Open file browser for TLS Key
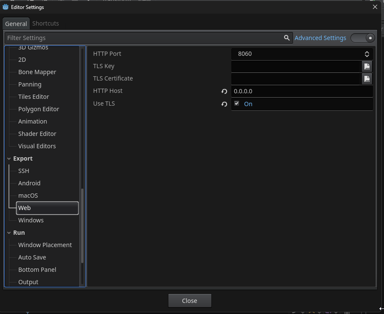The image size is (384, 314). click(x=367, y=66)
